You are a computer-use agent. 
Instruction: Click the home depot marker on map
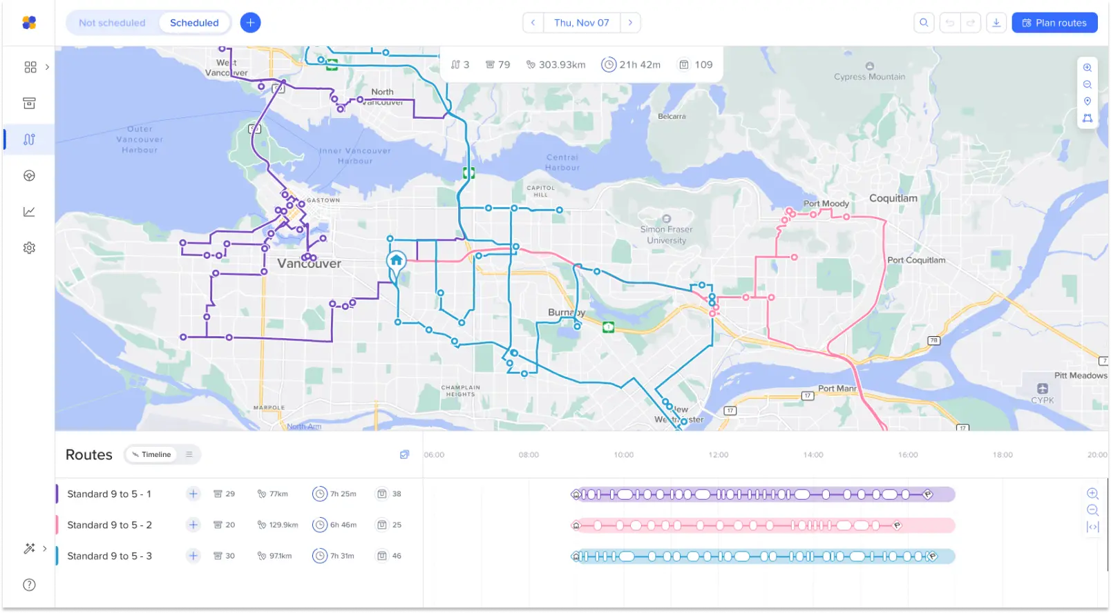[x=397, y=261]
